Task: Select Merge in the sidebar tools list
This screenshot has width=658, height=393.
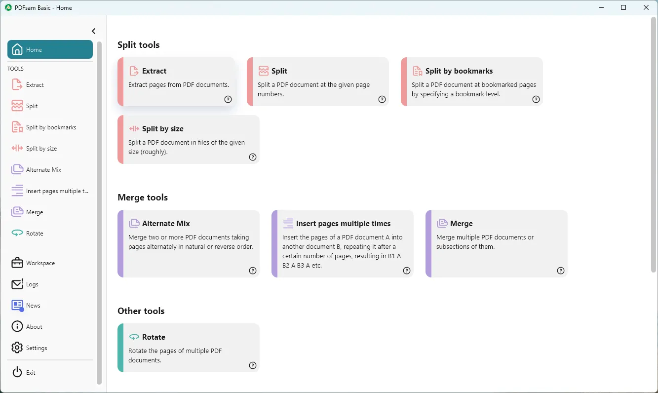Action: [x=35, y=212]
